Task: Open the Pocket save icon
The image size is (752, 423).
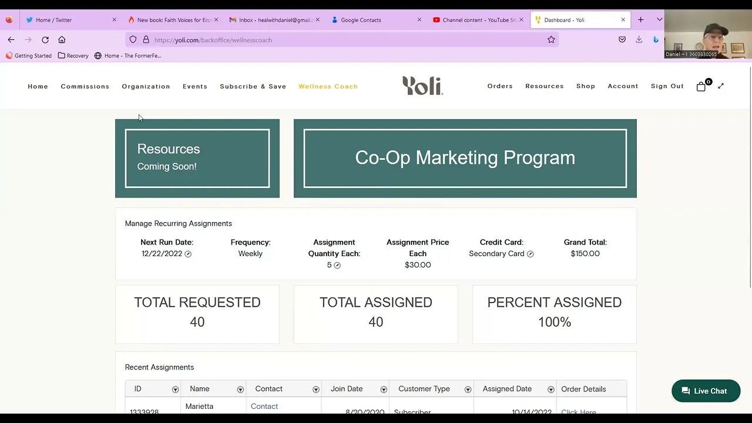Action: coord(622,39)
